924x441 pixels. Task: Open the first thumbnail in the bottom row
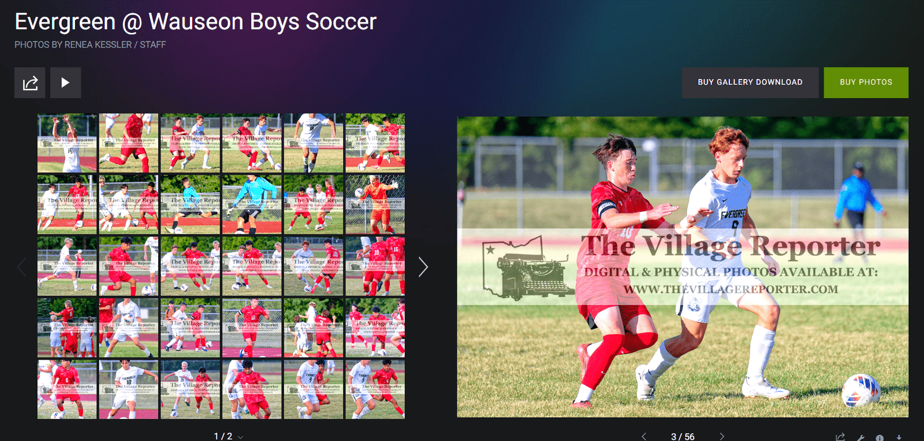pyautogui.click(x=67, y=390)
